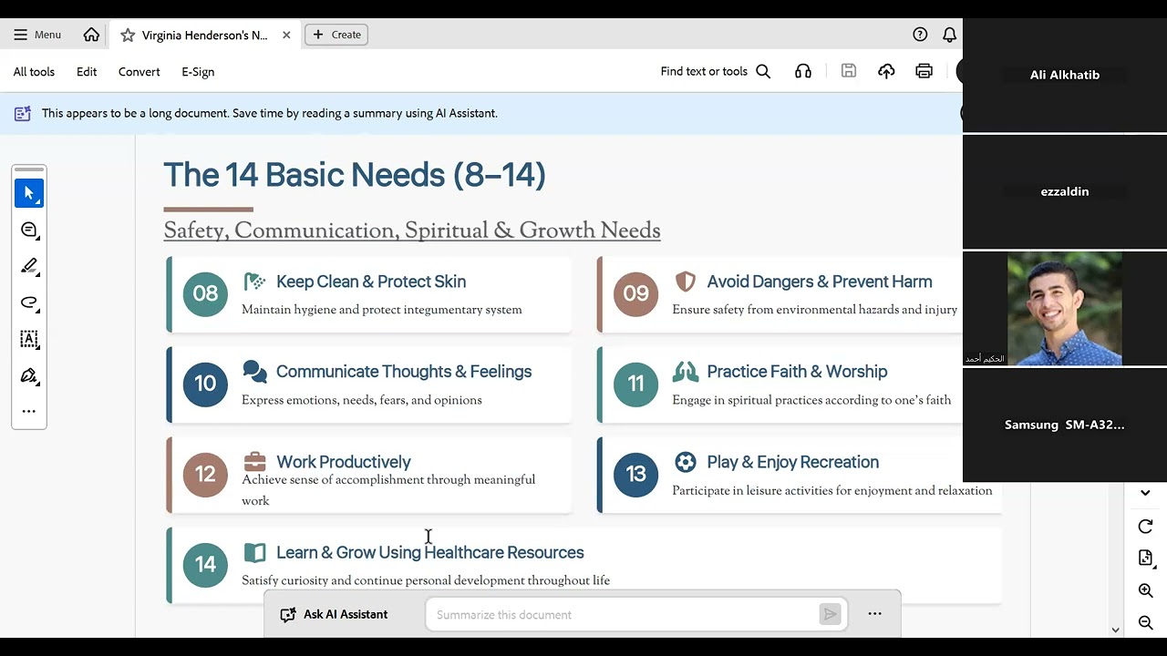Select the Fill and Sign pen tool
Viewport: 1167px width, 656px height.
click(29, 375)
